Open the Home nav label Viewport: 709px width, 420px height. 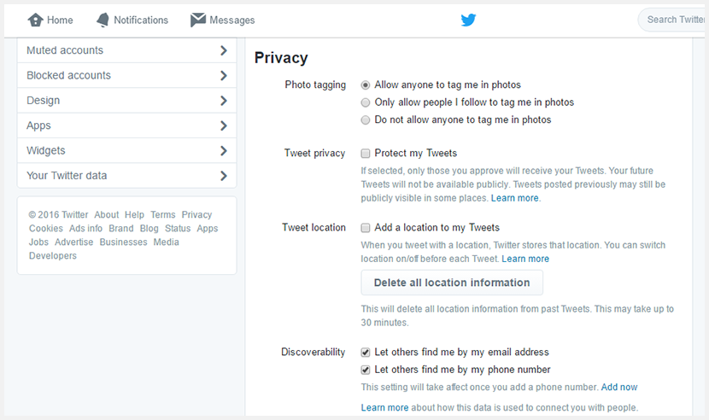[x=60, y=20]
